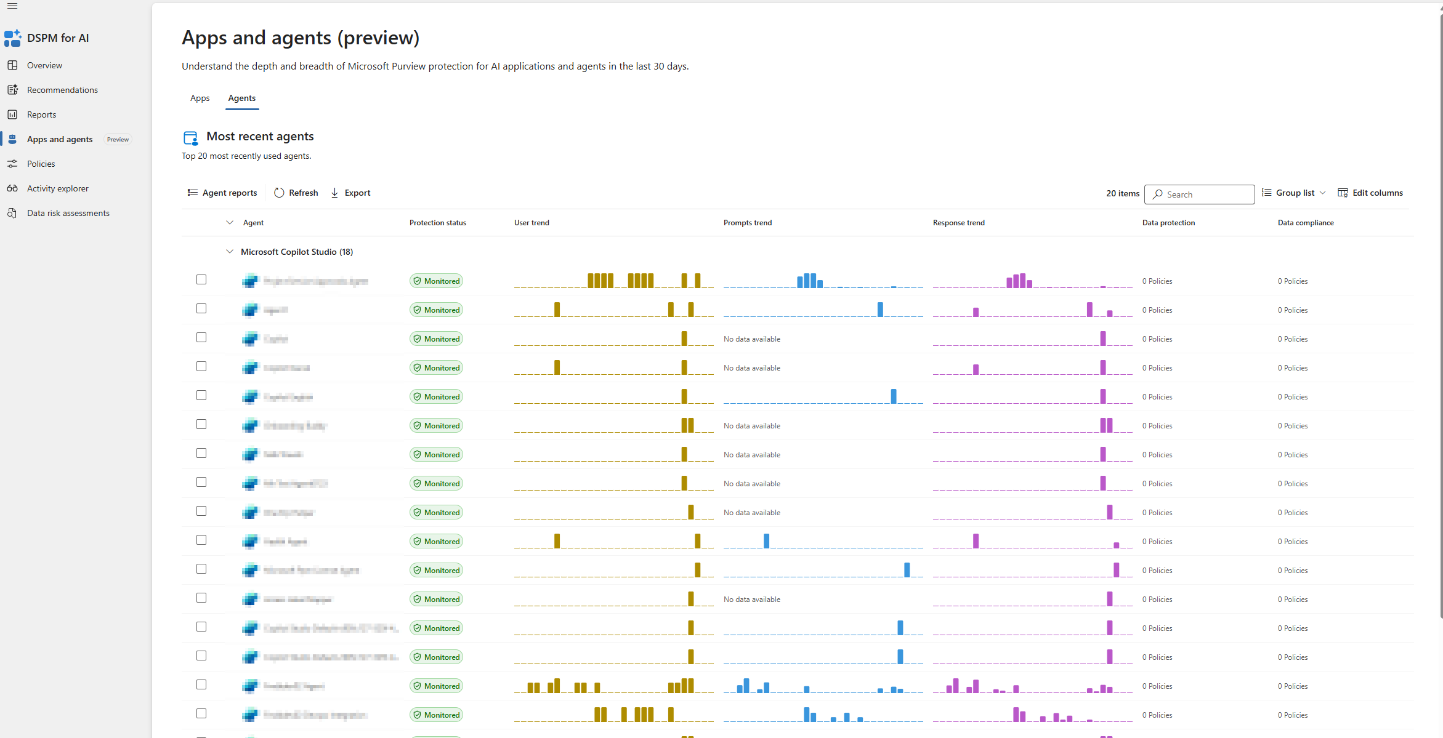1443x738 pixels.
Task: Open Activity explorer binoculars icon
Action: click(12, 188)
